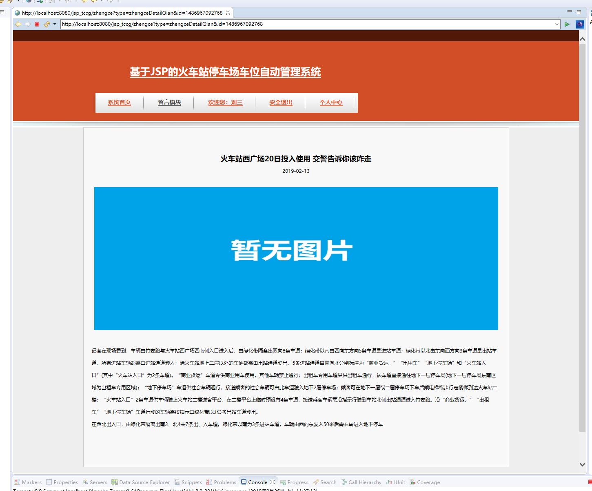Screen dimensions: 592x491
Task: Click the Forward navigation arrow
Action: click(x=28, y=24)
